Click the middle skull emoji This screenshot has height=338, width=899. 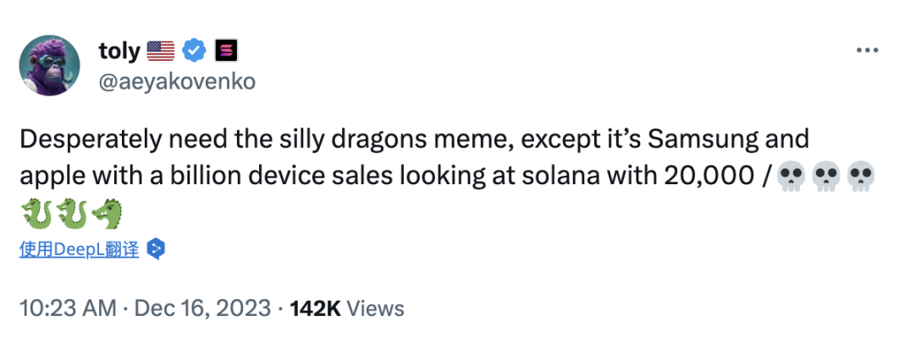pos(825,178)
